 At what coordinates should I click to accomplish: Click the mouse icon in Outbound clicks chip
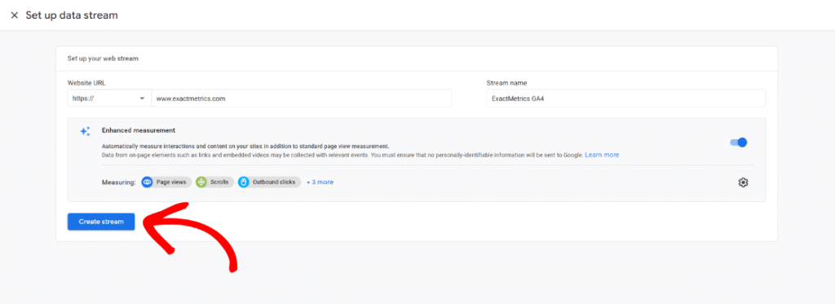pos(244,182)
